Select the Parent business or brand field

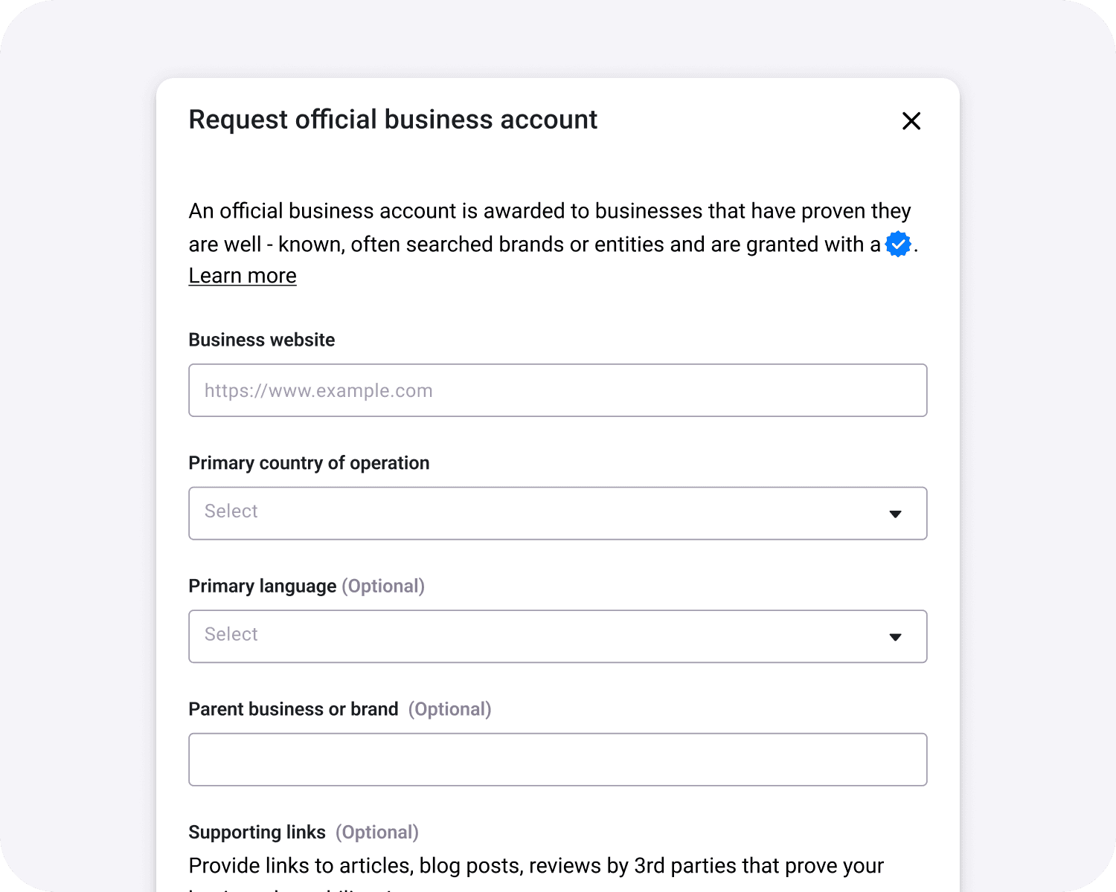[x=557, y=759]
